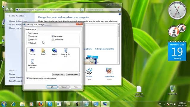Click the Action Center flag in tray

click(168, 104)
